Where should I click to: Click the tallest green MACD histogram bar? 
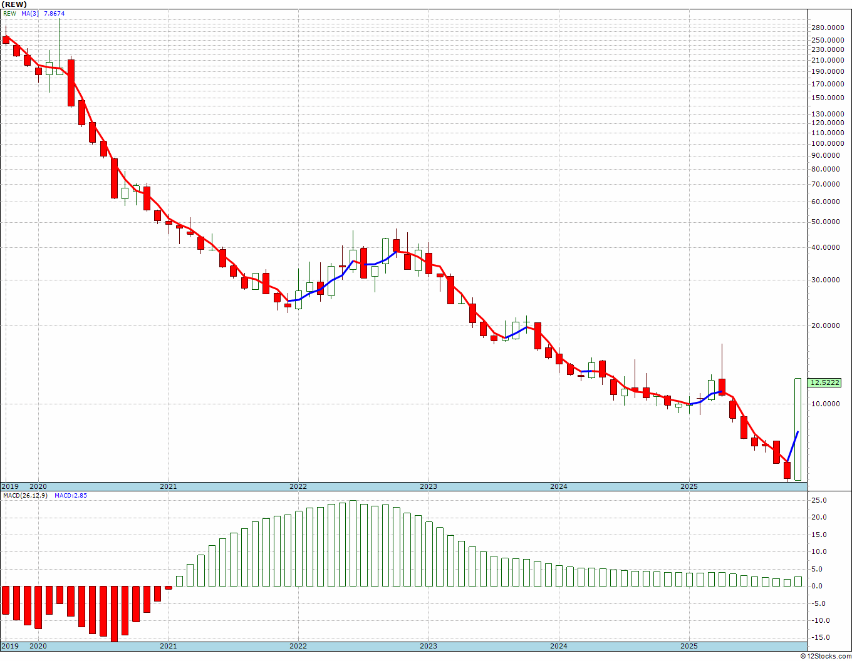point(353,543)
